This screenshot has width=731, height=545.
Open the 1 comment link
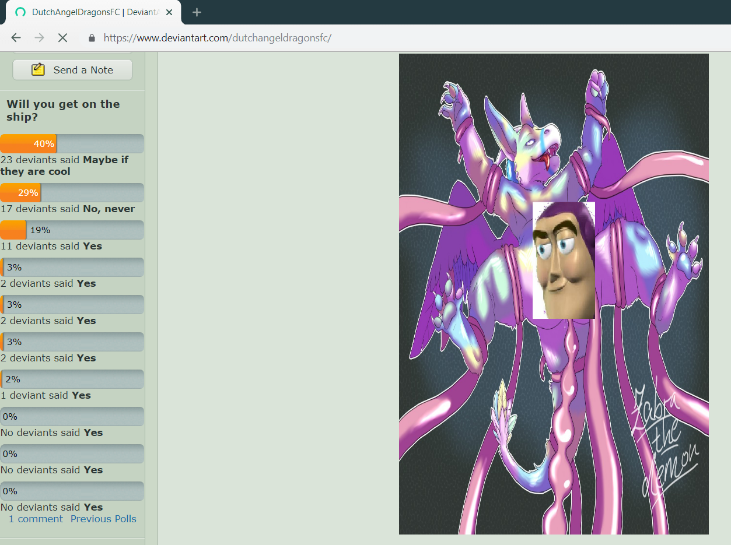pos(36,519)
